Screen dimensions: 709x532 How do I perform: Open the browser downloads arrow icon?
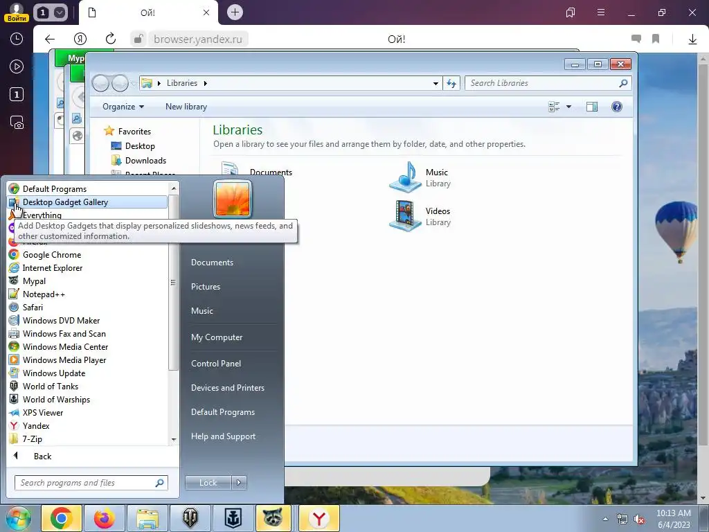[692, 39]
